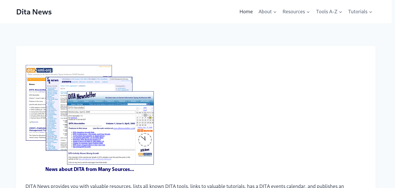Expand the Resources submenu chevron
This screenshot has width=395, height=188.
click(x=308, y=12)
